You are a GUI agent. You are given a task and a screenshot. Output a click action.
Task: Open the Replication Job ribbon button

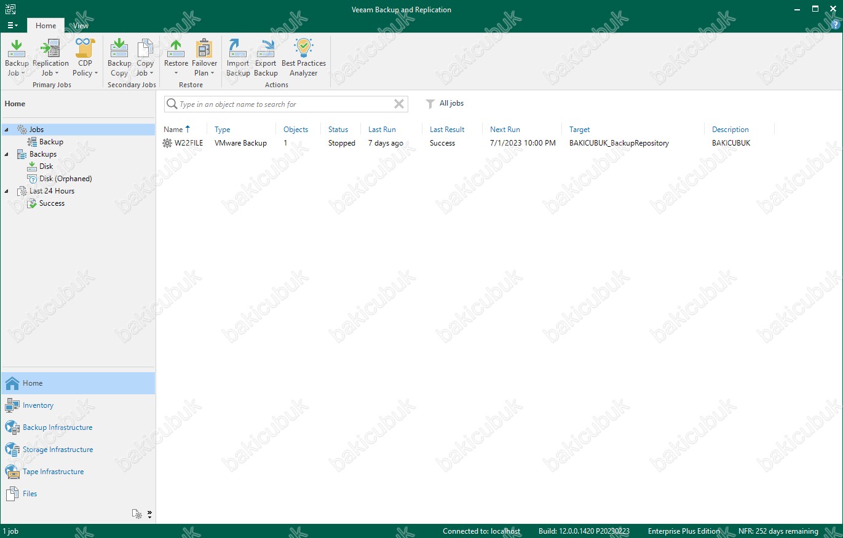click(x=50, y=58)
